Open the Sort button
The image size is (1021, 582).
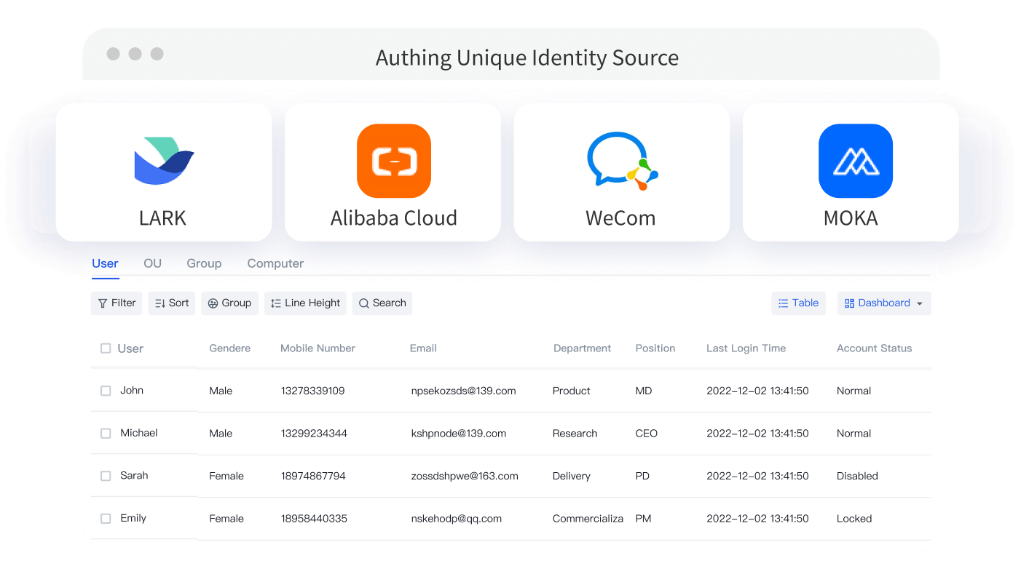point(172,303)
